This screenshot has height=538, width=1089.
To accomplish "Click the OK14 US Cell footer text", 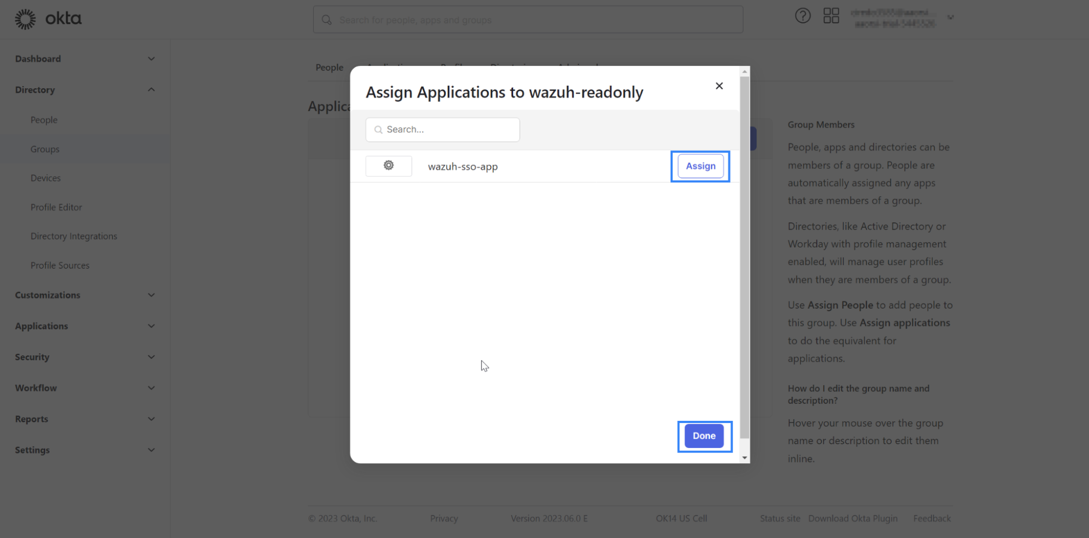I will pos(681,518).
